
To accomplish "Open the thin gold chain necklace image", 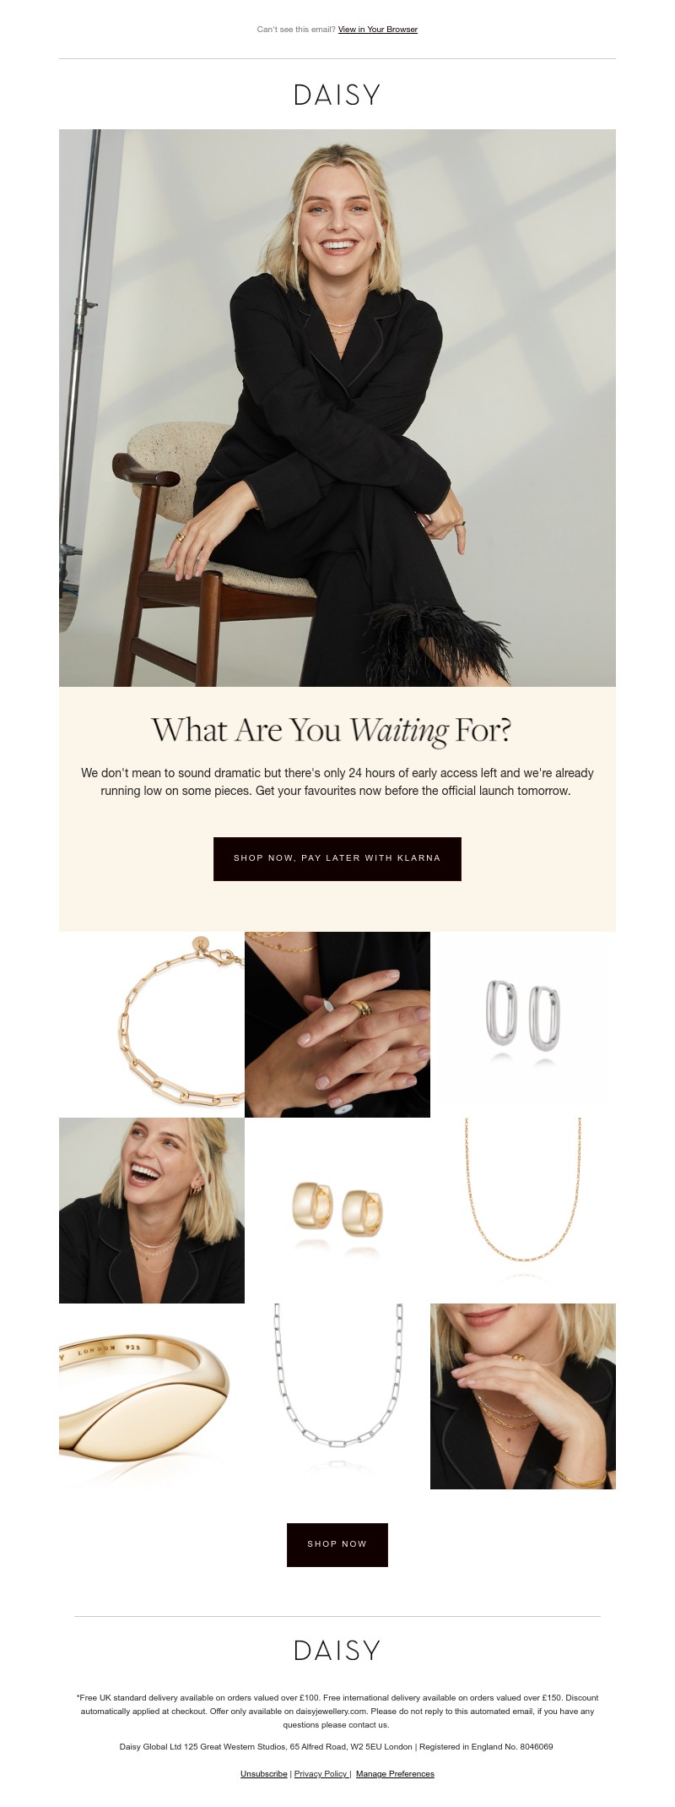I will [x=523, y=1211].
